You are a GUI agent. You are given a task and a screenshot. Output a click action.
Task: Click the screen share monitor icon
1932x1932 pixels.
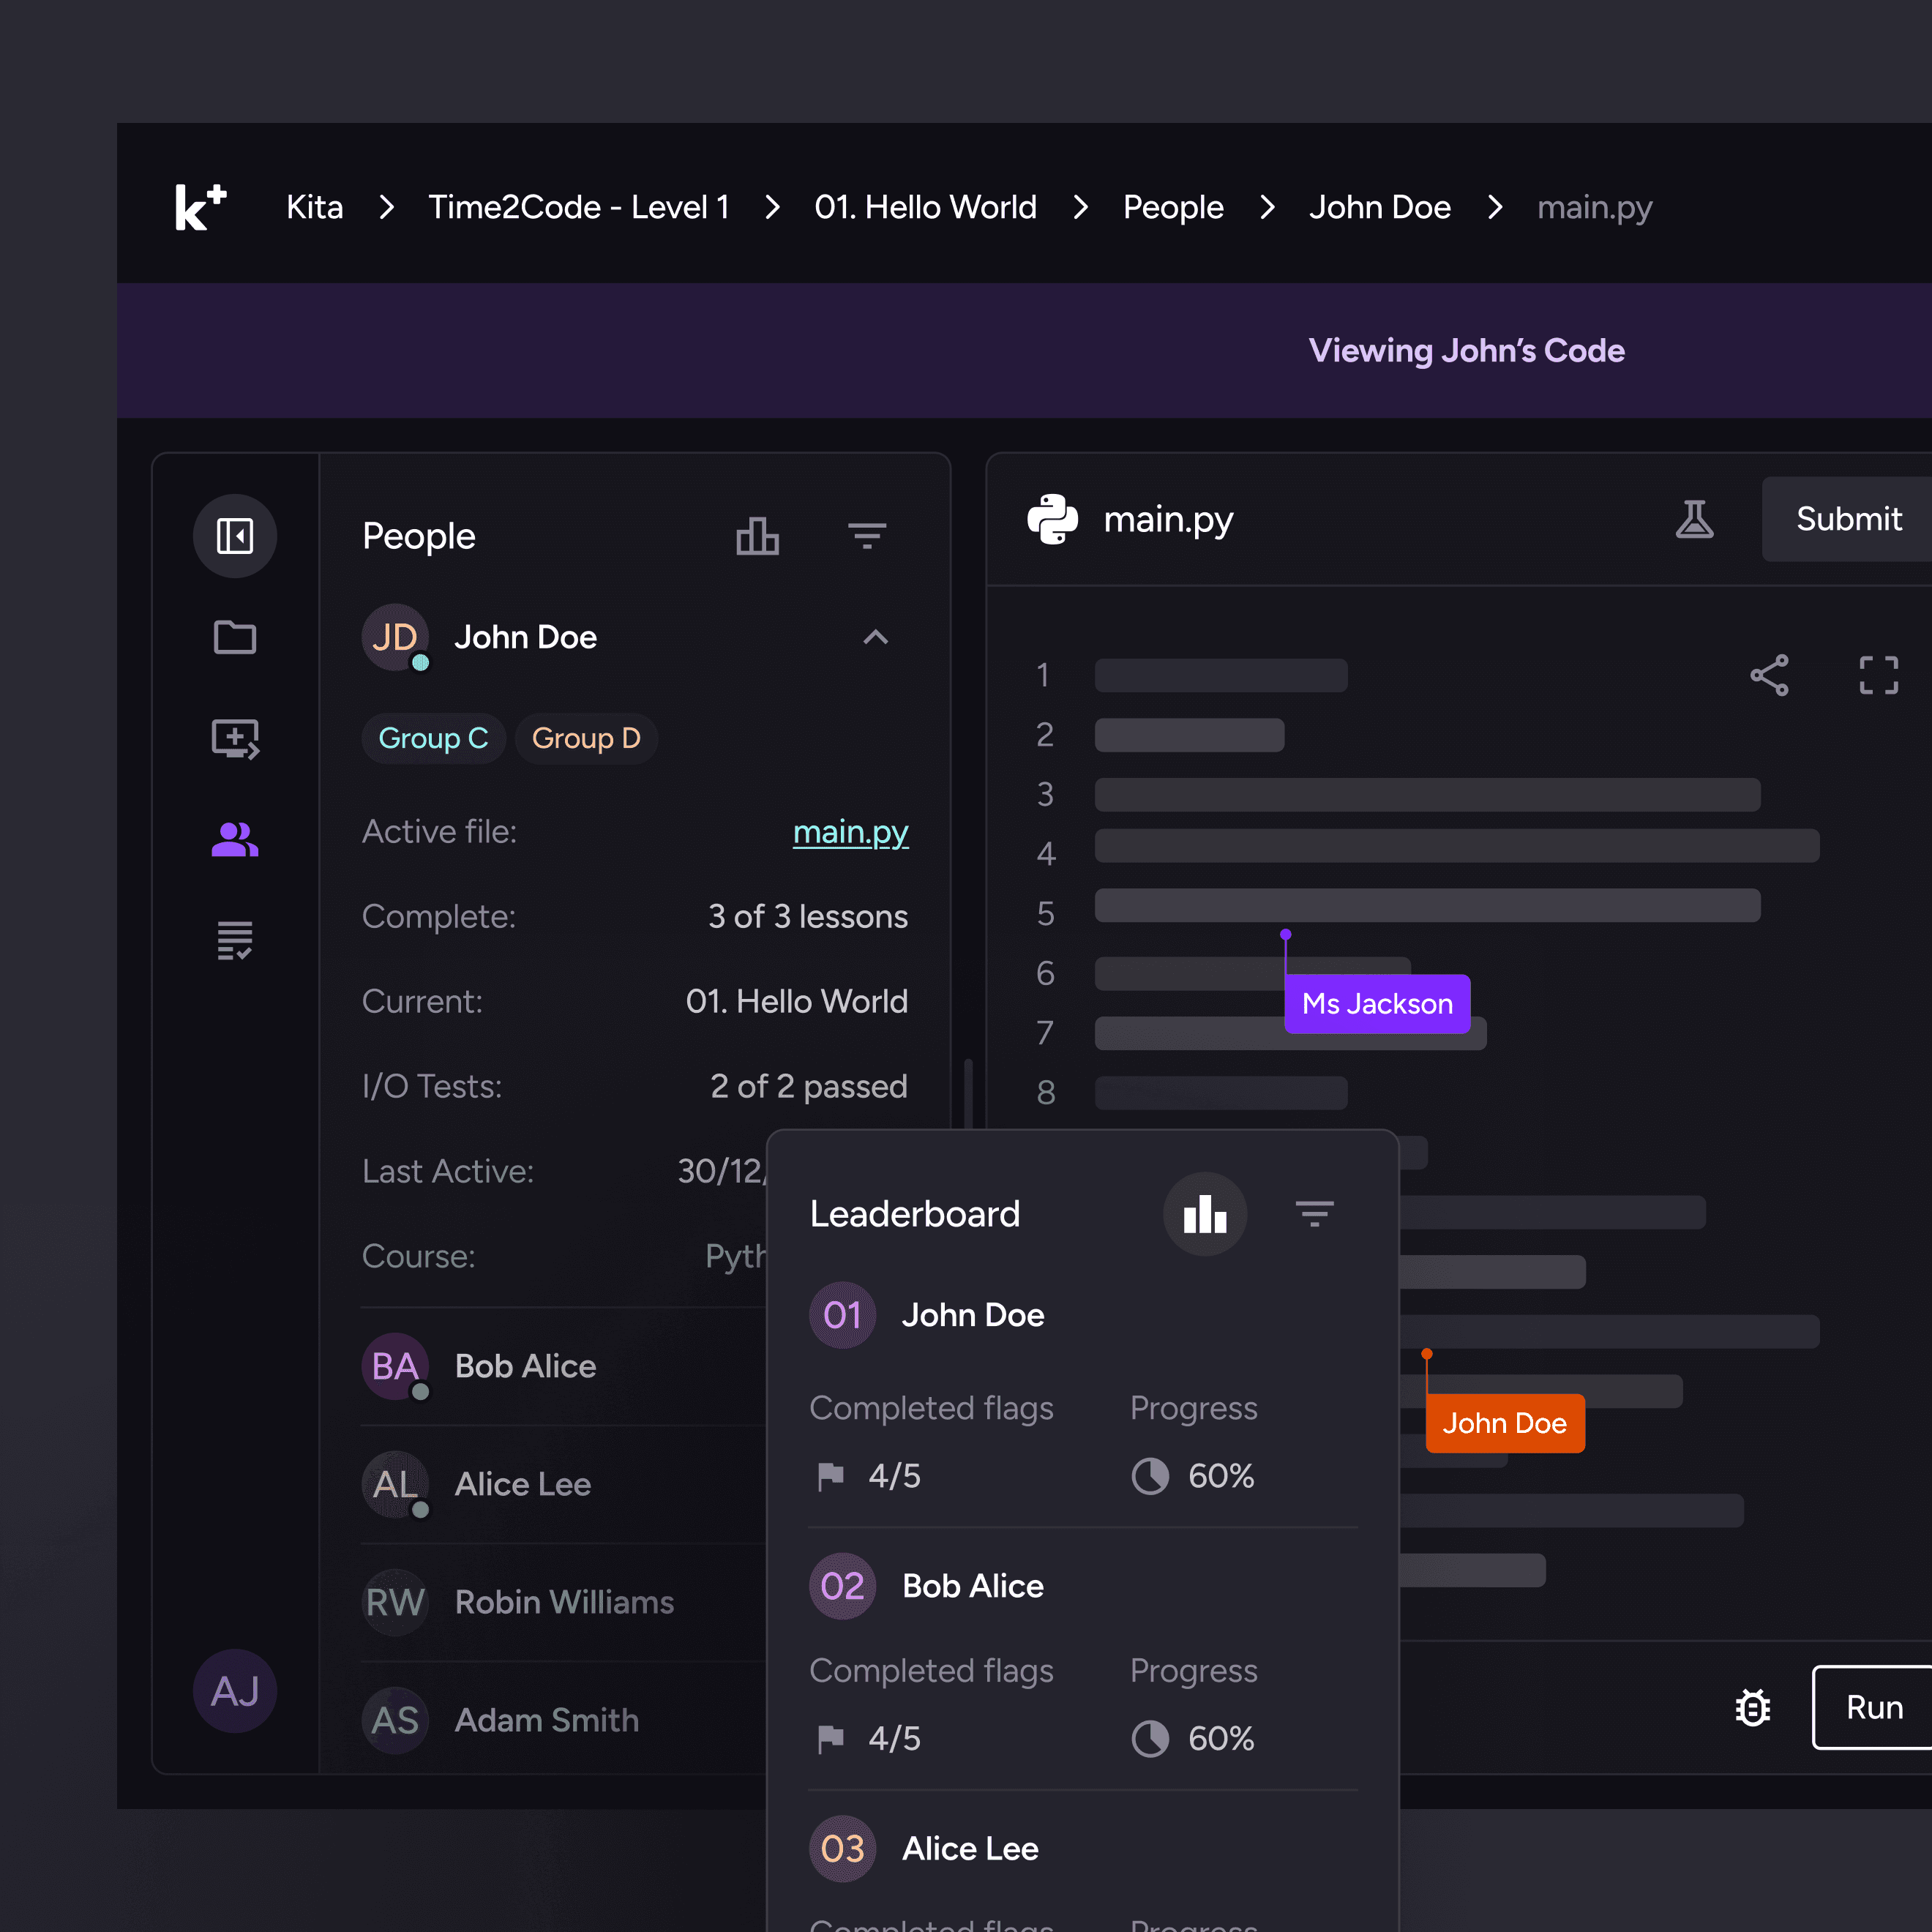(x=235, y=739)
